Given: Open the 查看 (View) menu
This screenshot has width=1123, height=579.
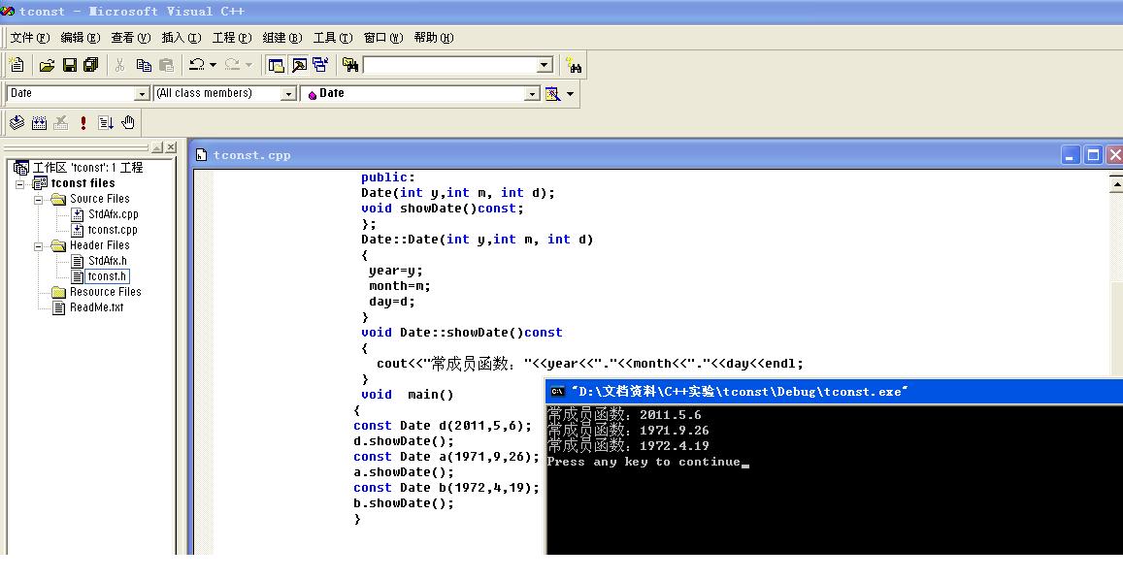Looking at the screenshot, I should point(130,38).
